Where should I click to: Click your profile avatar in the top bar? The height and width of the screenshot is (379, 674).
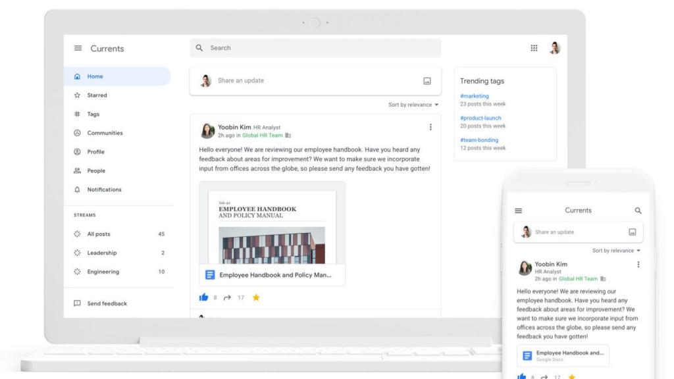pyautogui.click(x=555, y=47)
